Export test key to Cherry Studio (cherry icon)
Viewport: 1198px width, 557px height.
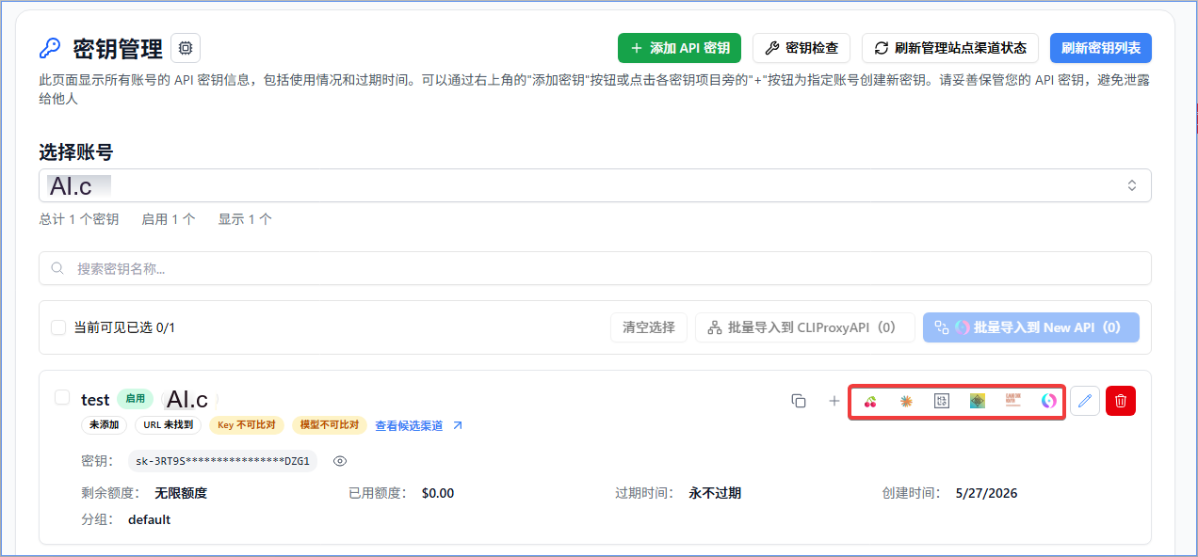[x=870, y=401]
